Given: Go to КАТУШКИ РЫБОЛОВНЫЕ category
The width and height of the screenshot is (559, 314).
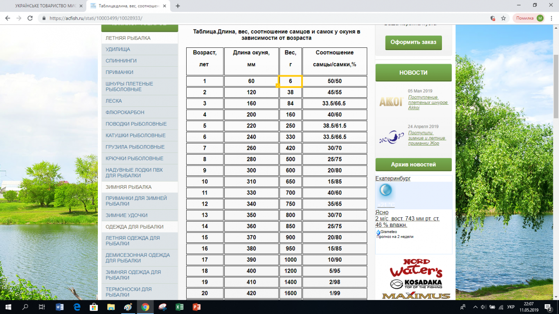Looking at the screenshot, I should coord(140,135).
